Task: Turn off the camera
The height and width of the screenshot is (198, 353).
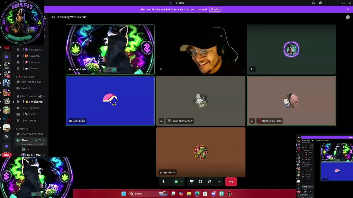Action: point(176,182)
